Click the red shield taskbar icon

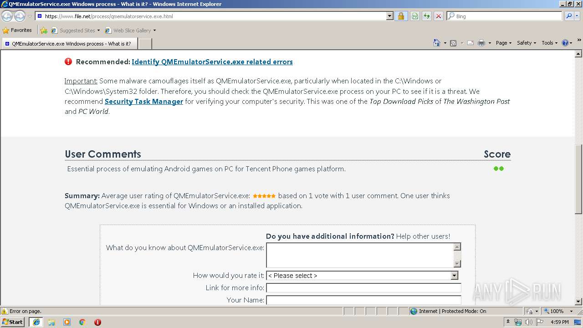click(x=97, y=322)
